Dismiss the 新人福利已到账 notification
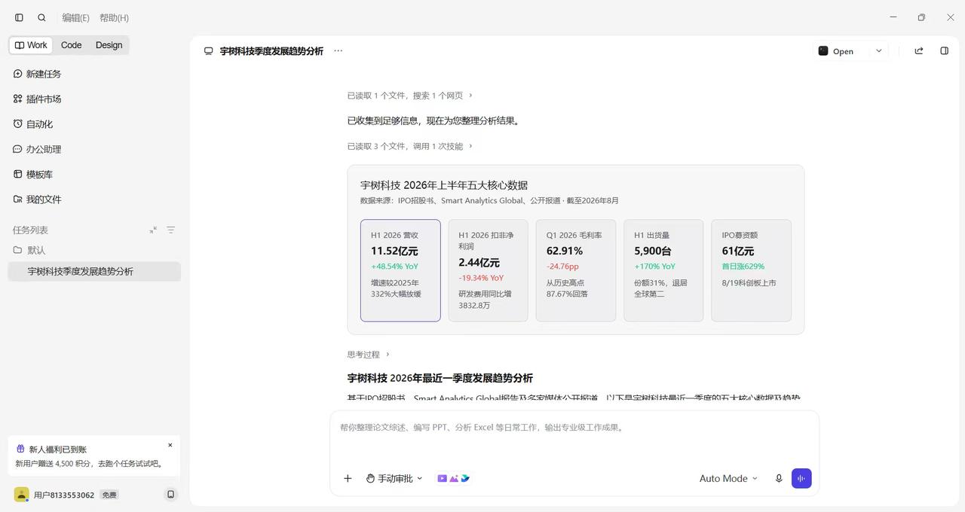This screenshot has width=965, height=512. [170, 445]
